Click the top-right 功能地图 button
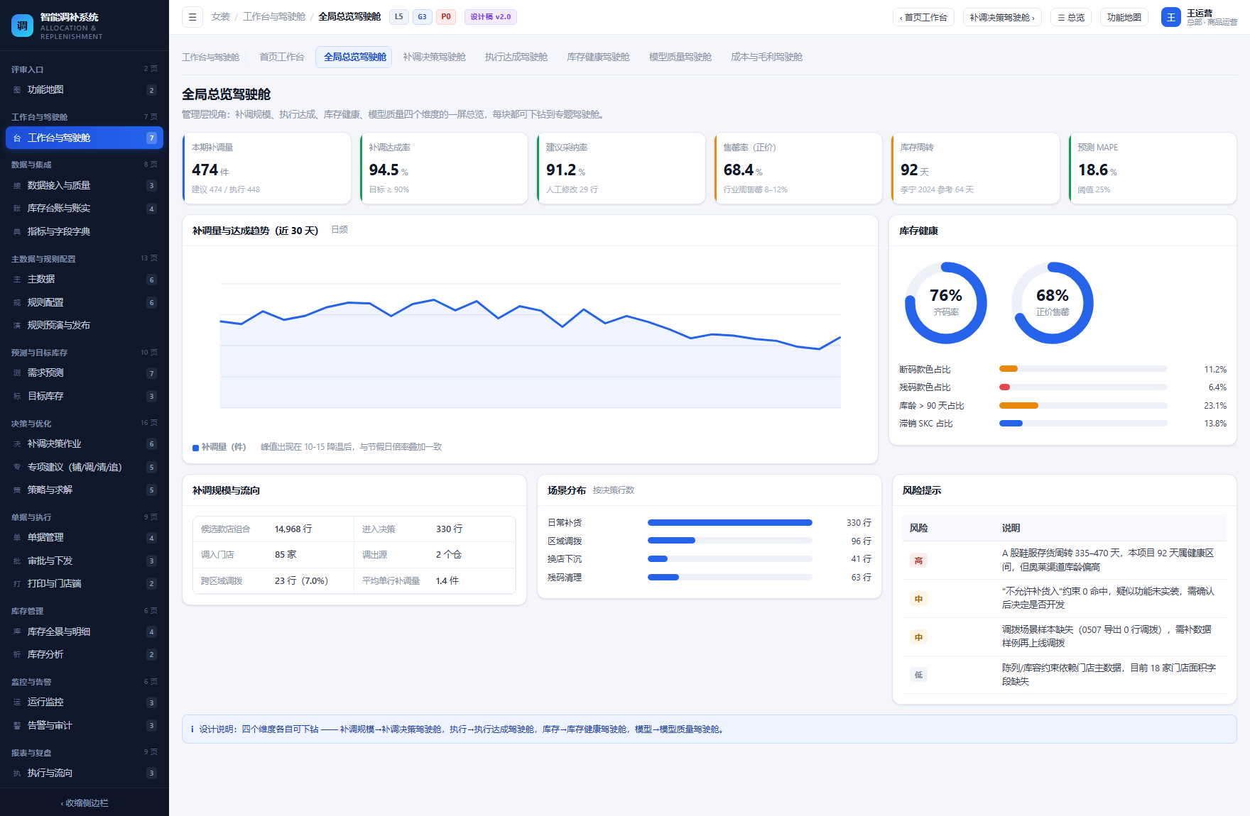Viewport: 1250px width, 816px height. [x=1124, y=17]
